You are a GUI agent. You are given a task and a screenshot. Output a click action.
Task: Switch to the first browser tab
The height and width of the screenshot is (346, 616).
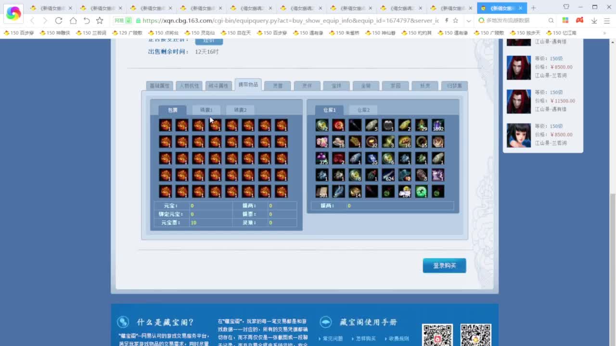[51, 8]
